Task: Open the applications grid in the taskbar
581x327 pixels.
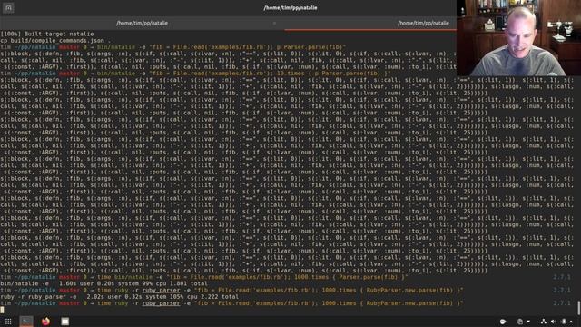Action: [x=8, y=322]
